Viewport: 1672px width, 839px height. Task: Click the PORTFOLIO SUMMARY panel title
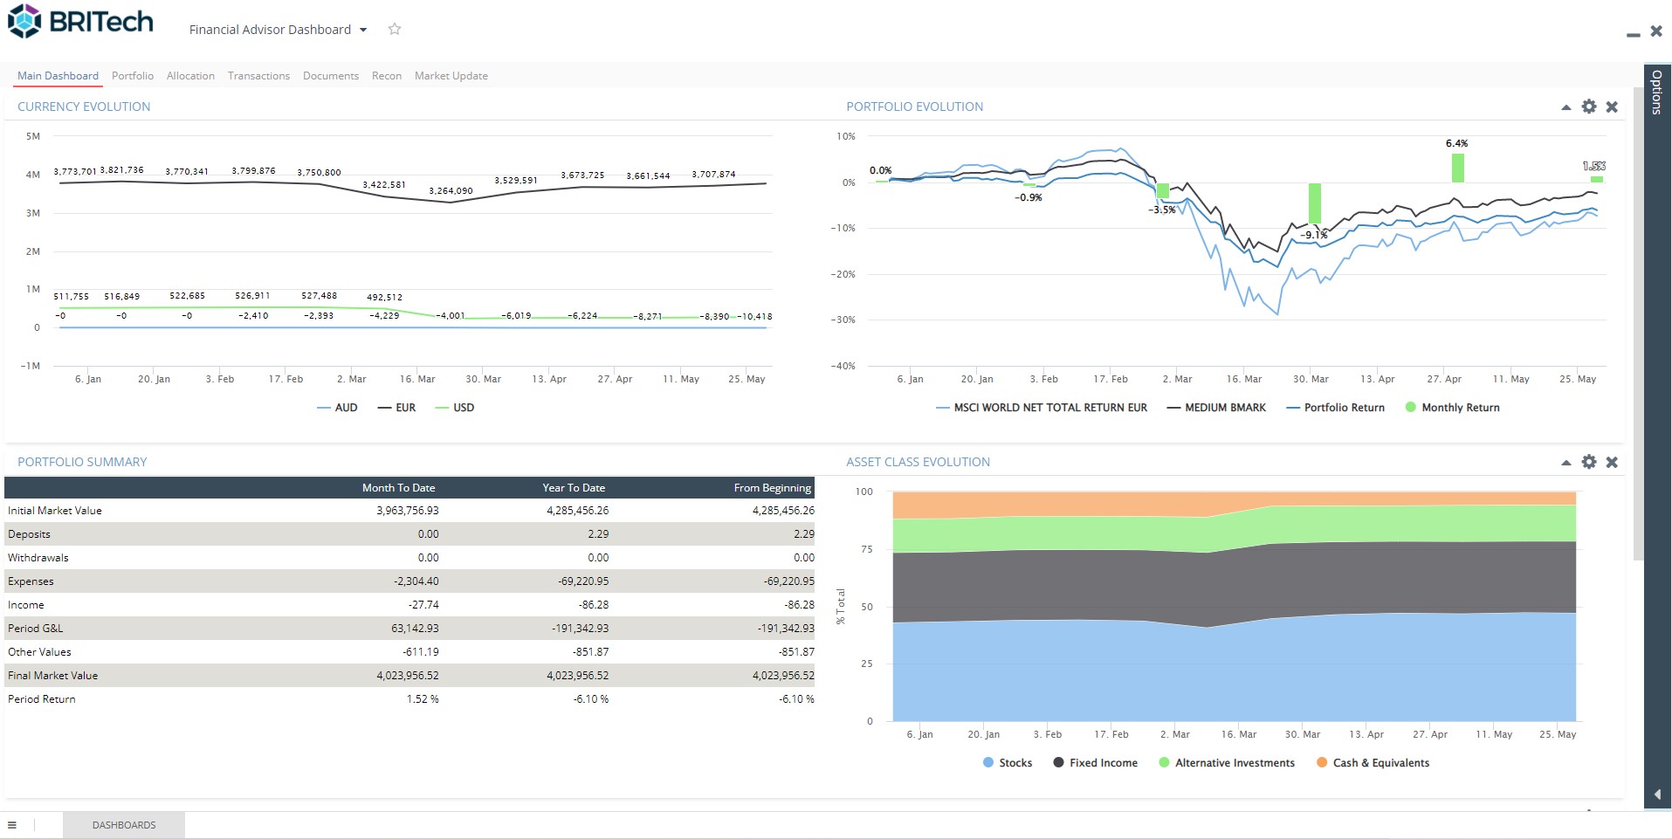(82, 462)
